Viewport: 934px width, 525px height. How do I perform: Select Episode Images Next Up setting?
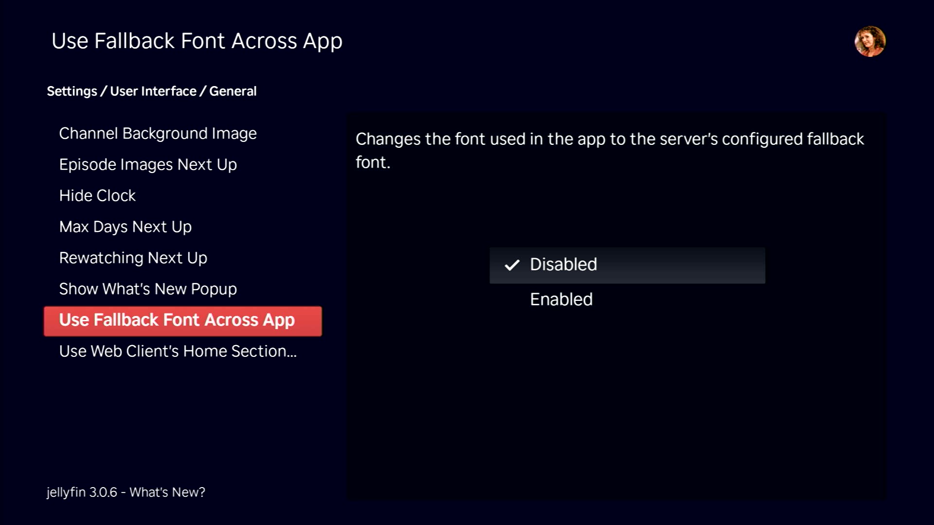pyautogui.click(x=148, y=165)
